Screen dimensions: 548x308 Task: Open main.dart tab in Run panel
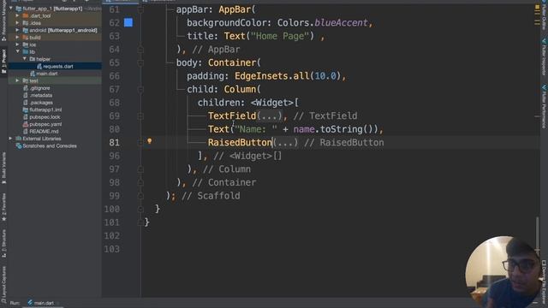(41, 303)
